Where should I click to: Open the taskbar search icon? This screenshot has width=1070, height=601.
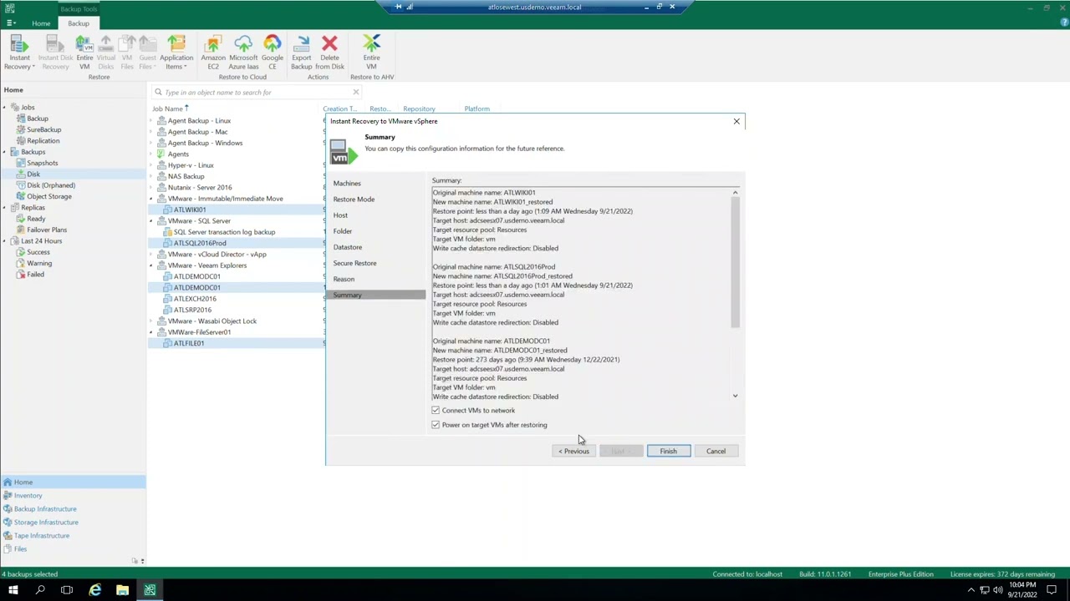pos(40,590)
